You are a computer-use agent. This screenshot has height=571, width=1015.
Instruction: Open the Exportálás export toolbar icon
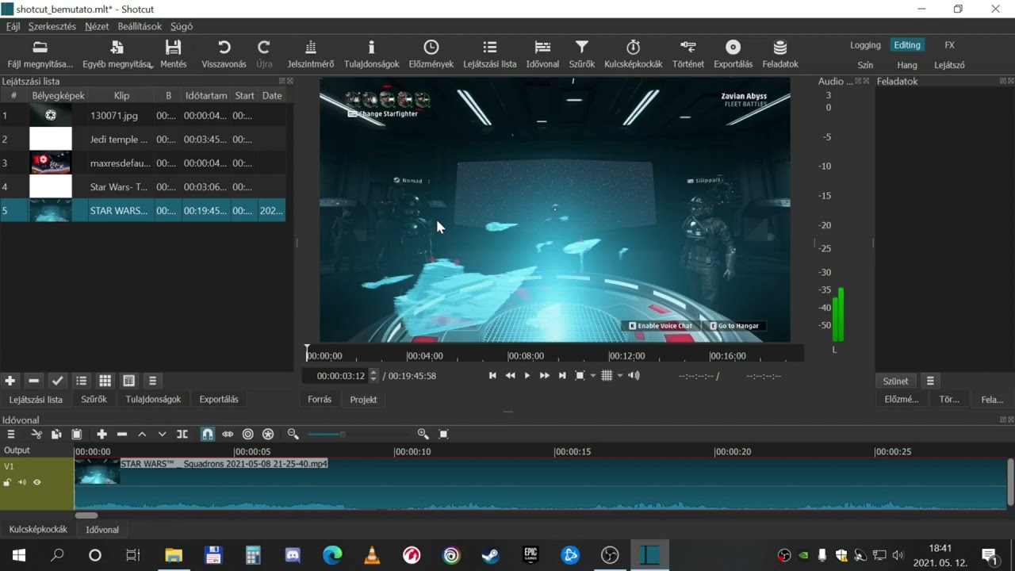coord(733,54)
